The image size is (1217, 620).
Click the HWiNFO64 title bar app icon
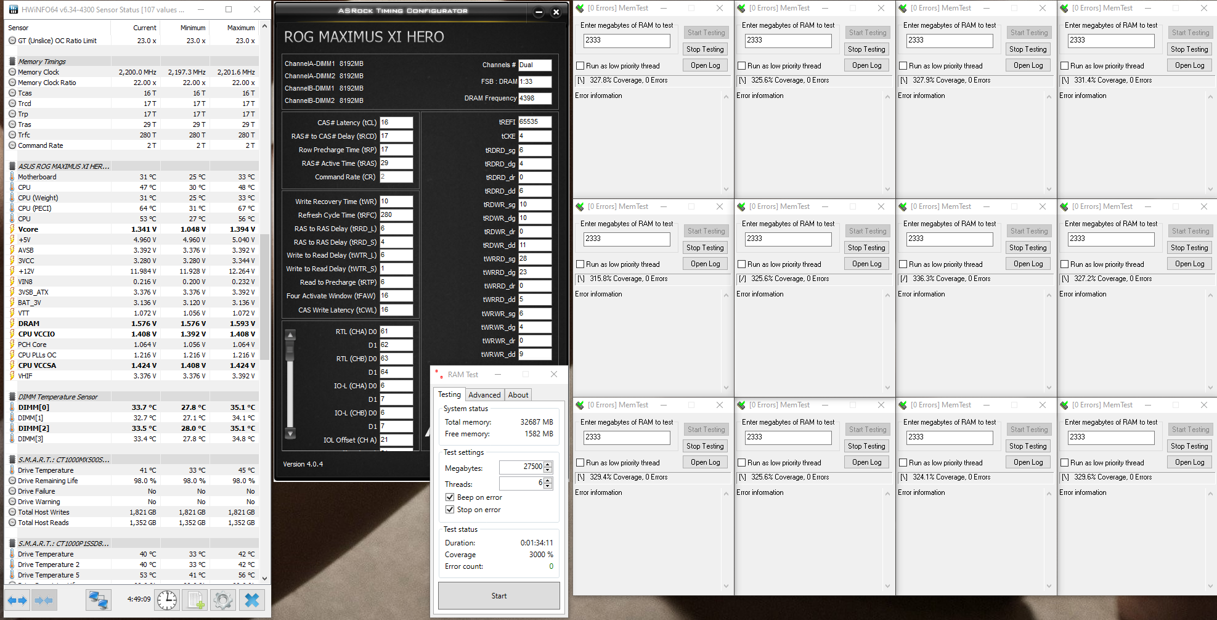pos(13,9)
